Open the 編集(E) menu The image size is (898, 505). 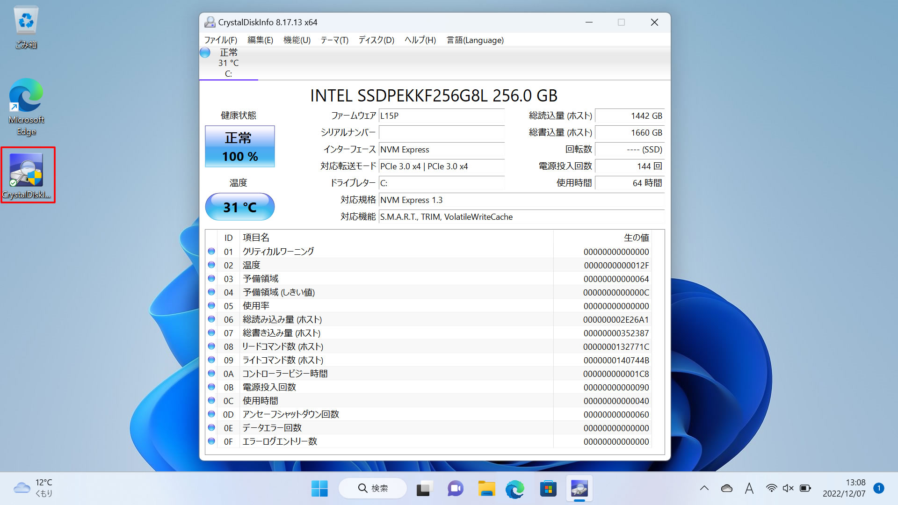coord(260,40)
